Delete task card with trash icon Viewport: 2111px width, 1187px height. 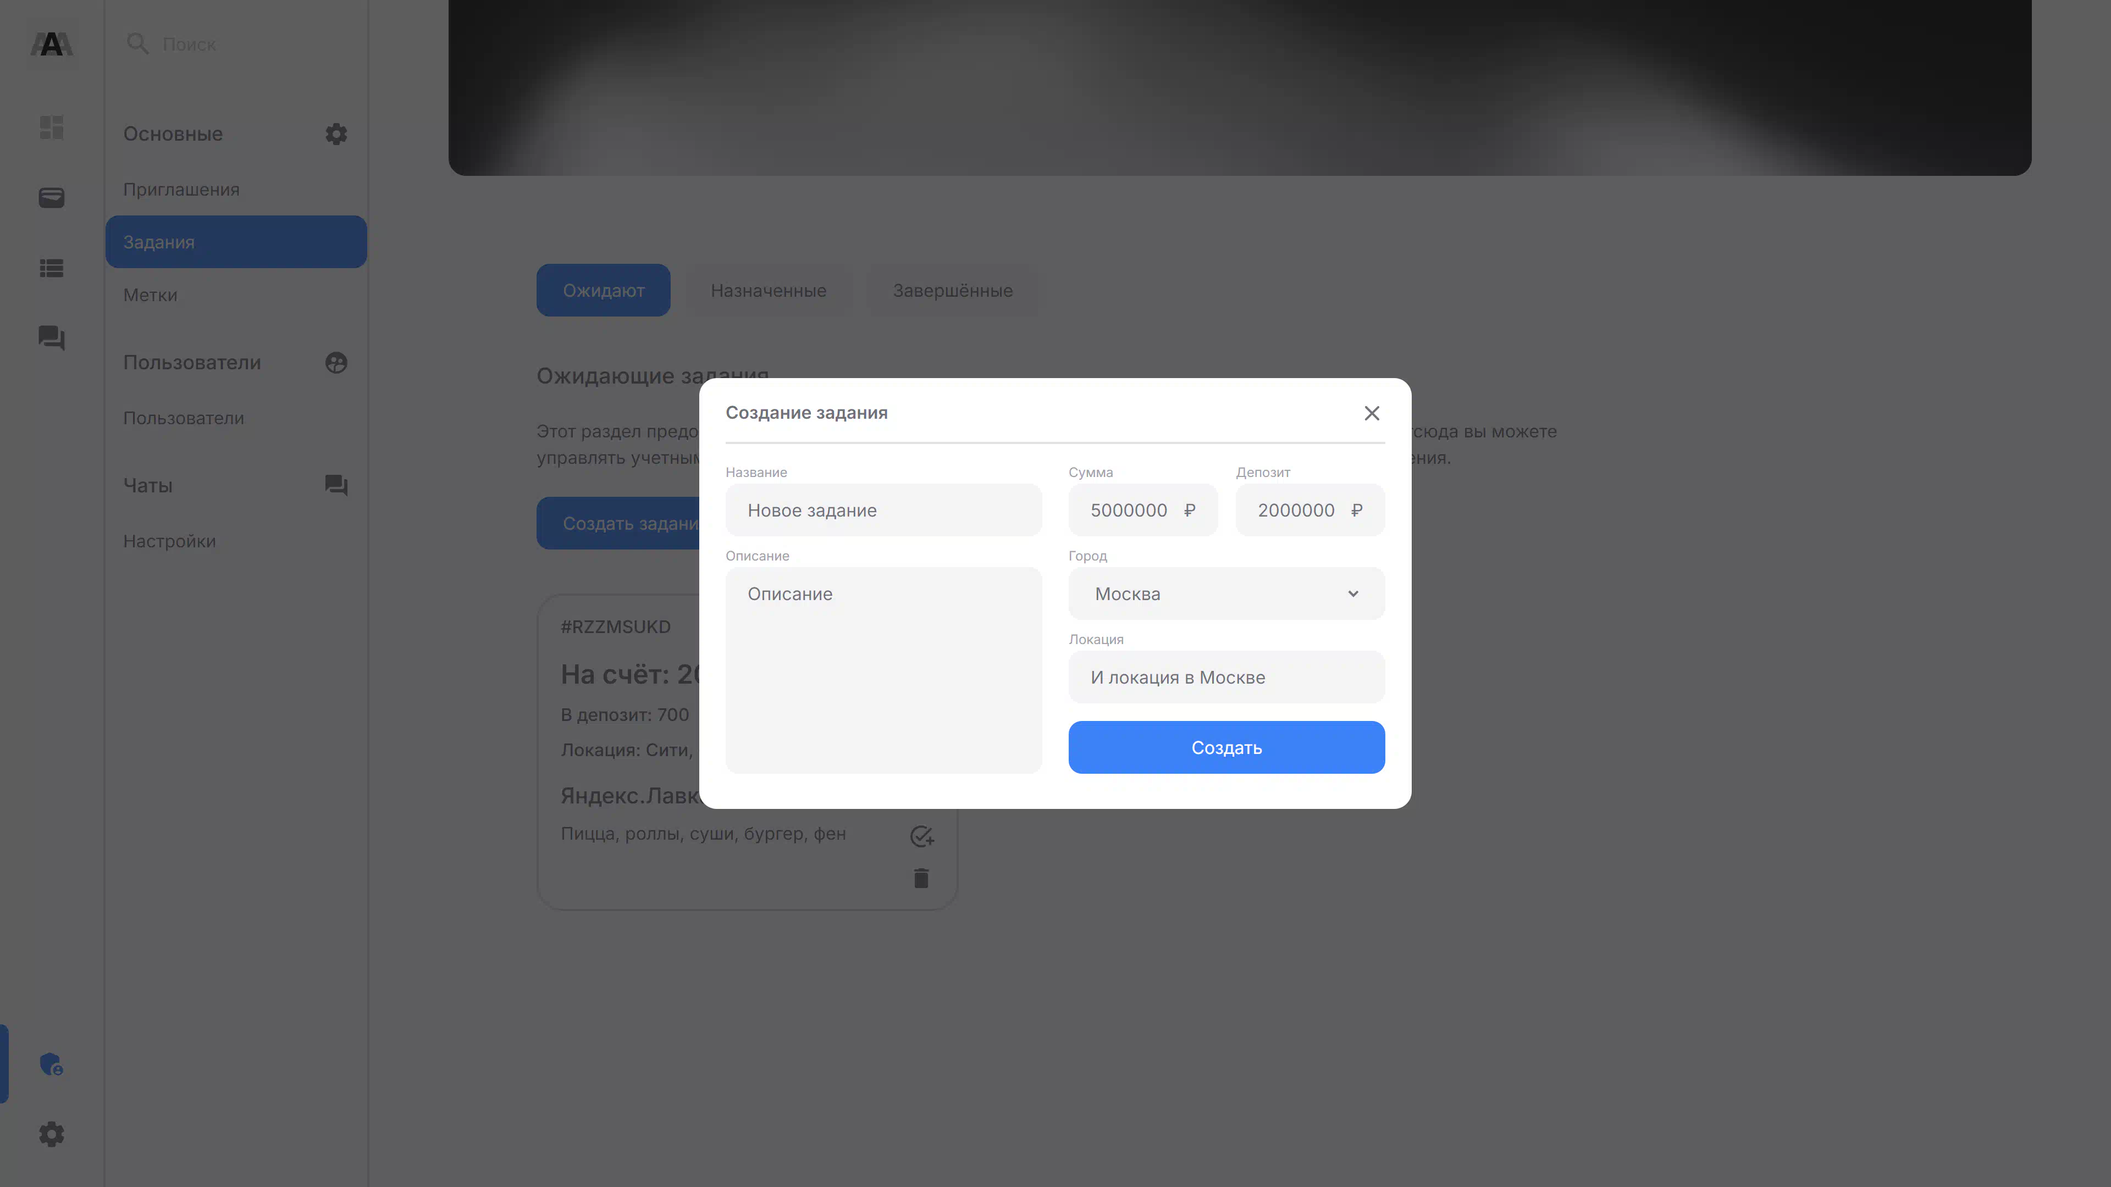(x=921, y=878)
